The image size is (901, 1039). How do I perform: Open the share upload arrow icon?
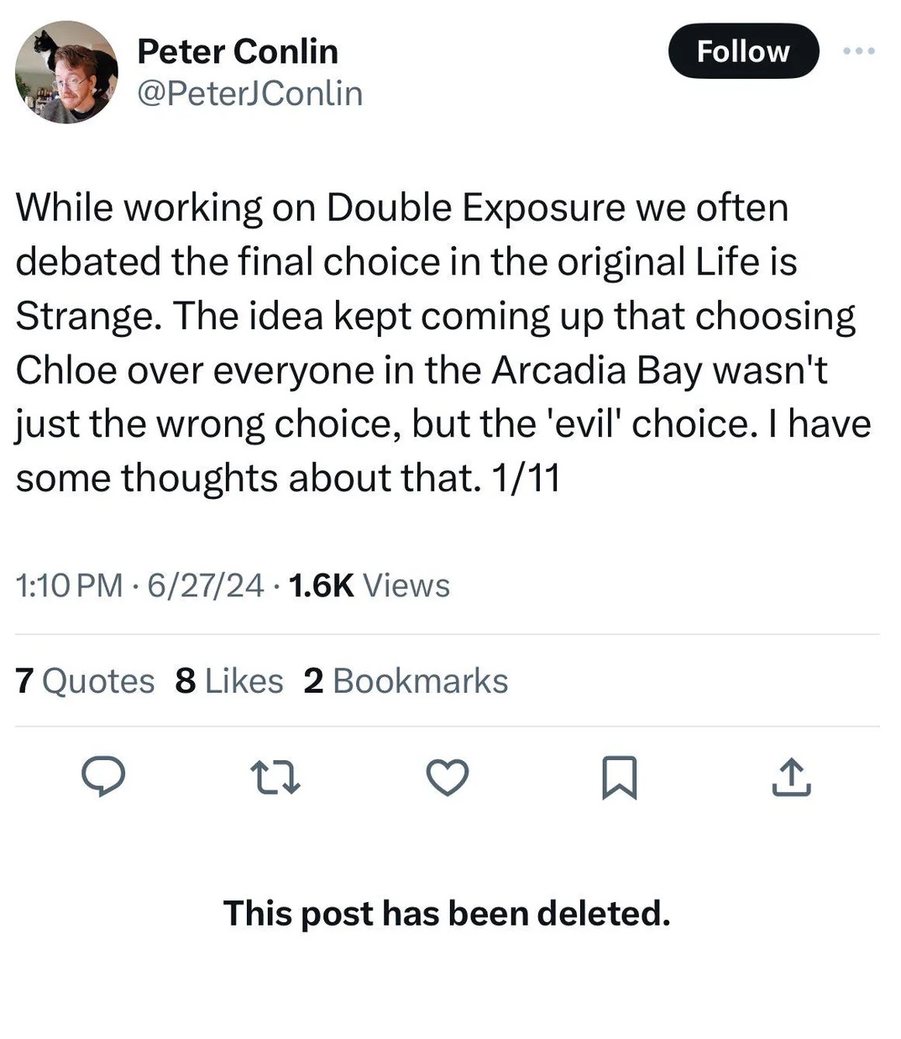coord(791,777)
